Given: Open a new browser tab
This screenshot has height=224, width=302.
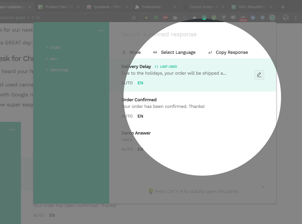Looking at the screenshot, I should 283,7.
